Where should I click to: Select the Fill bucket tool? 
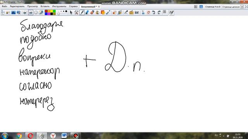point(97,12)
